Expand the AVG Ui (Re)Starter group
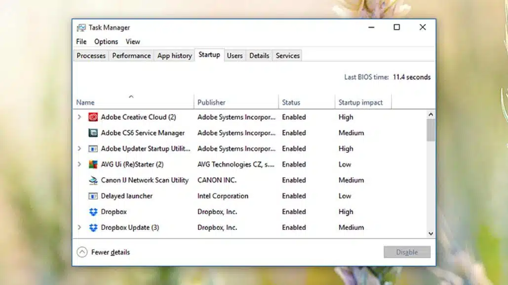Viewport: 508px width, 285px height. coord(80,164)
